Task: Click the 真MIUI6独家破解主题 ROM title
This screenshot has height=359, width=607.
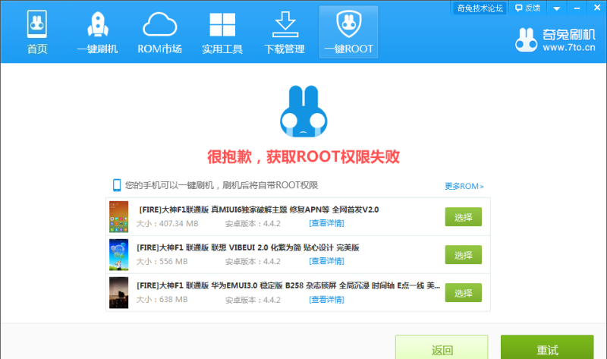Action: [259, 209]
